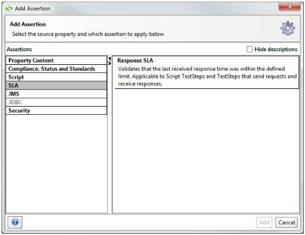Click the greyed-out JDBC category
The image size is (305, 235).
57,102
